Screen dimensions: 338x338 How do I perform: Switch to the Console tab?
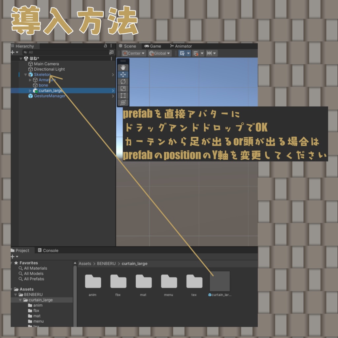coord(48,250)
